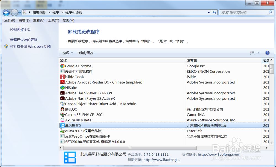This screenshot has width=276, height=167.
Task: Click the vertical scrollbar up arrow
Action: (272, 60)
